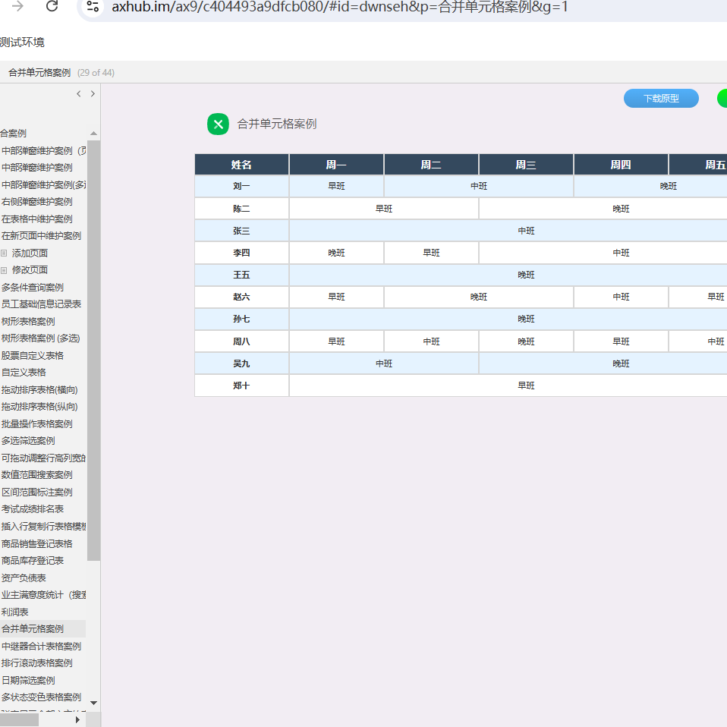Select the 晚班 cell for 王五
This screenshot has width=727, height=727.
tap(526, 275)
